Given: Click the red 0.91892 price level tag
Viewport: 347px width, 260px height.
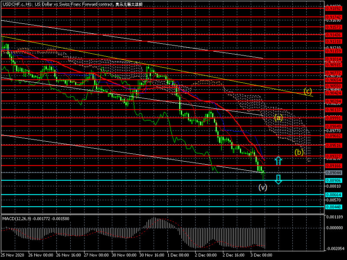Looking at the screenshot, I should pyautogui.click(x=333, y=8).
